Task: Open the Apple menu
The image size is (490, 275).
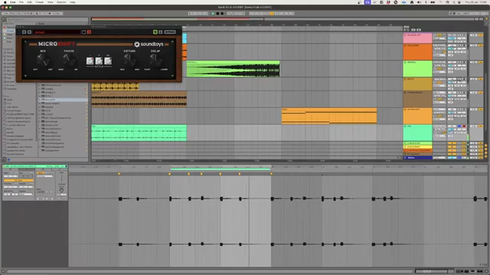Action: (5, 2)
